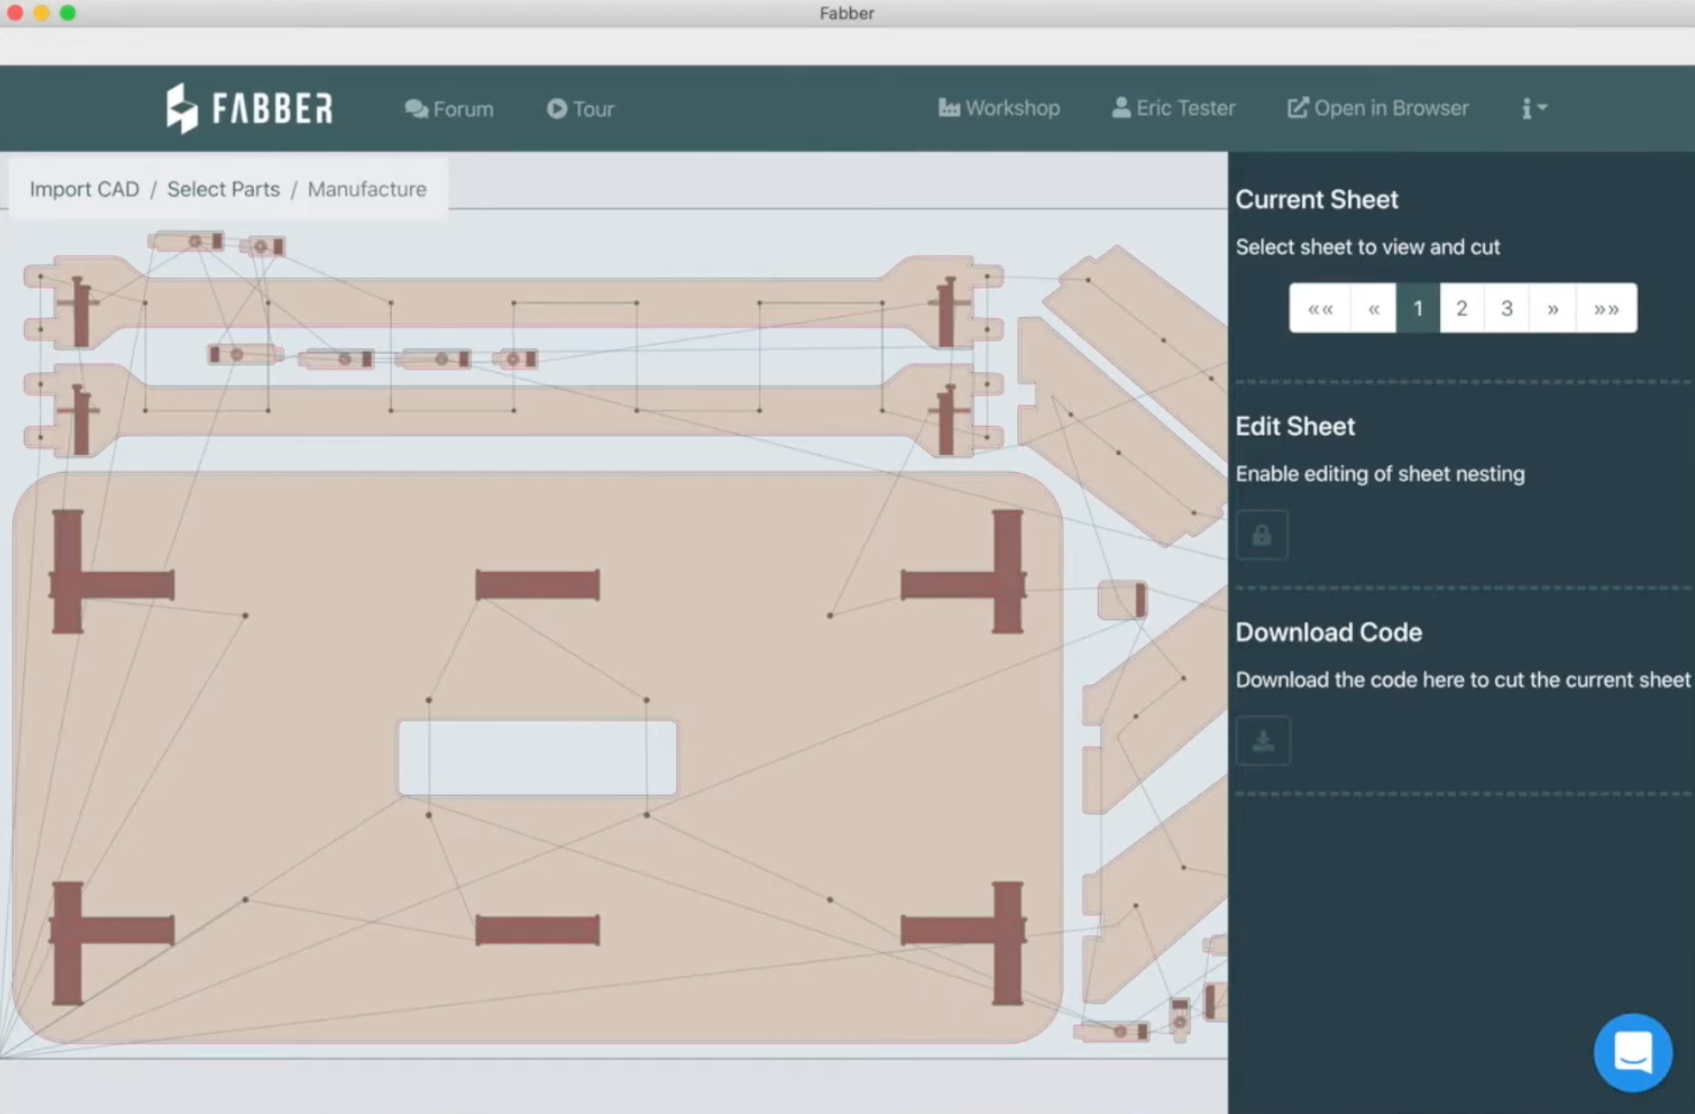Jump to the first sheet
Screen dimensions: 1695x1114
click(1320, 308)
